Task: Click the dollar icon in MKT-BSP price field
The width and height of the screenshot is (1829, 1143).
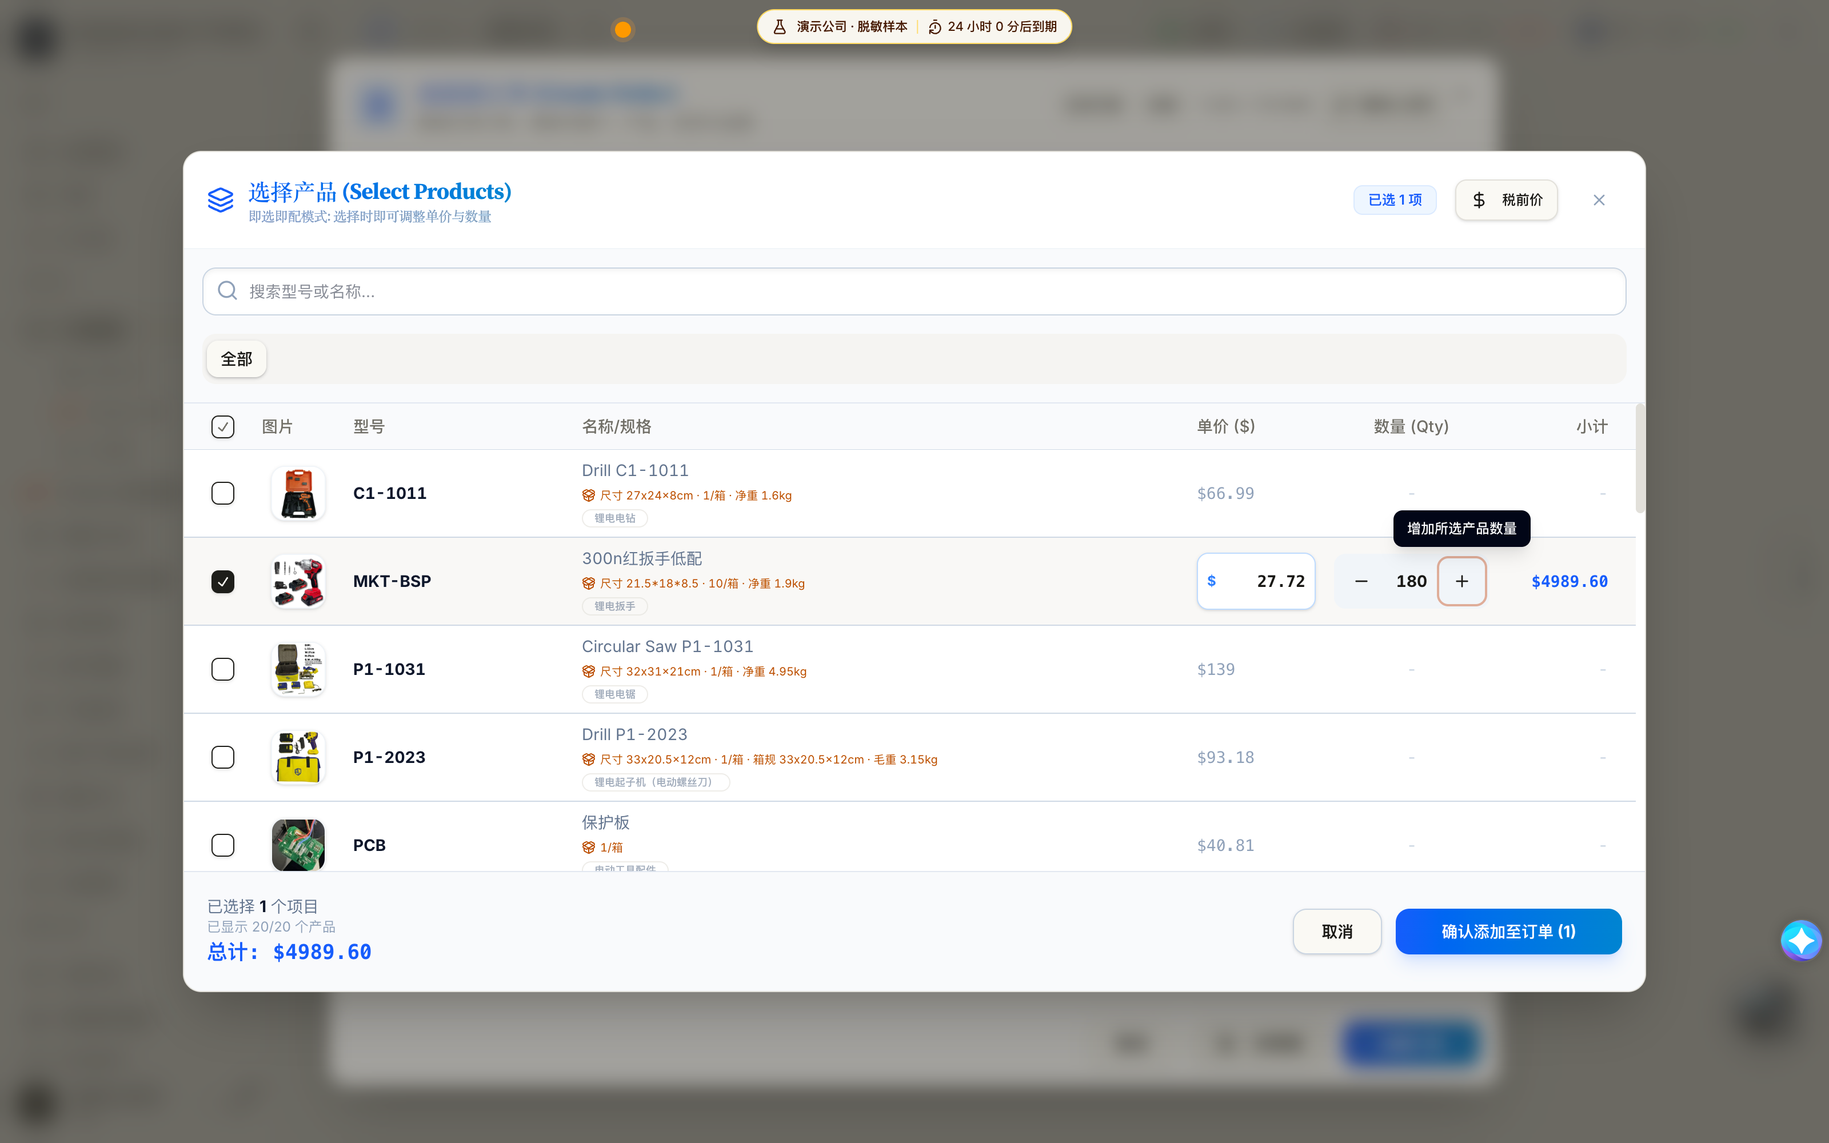Action: 1212,581
